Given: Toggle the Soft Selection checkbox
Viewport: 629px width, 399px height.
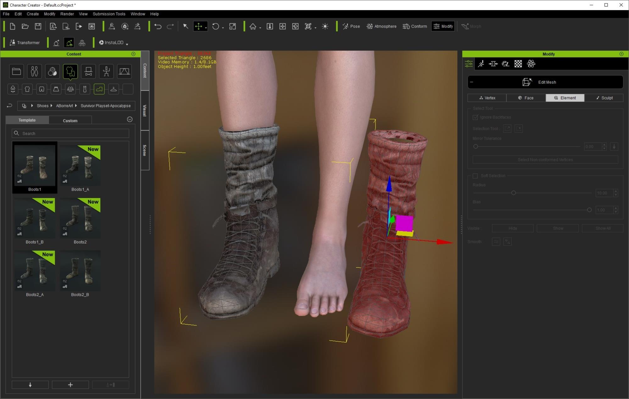Looking at the screenshot, I should (475, 176).
